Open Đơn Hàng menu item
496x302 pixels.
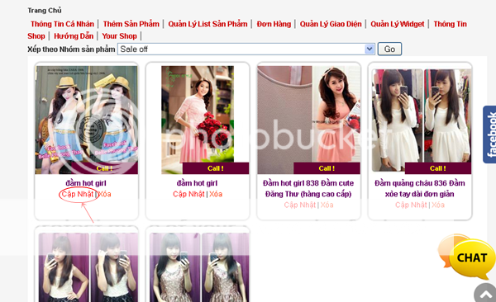pyautogui.click(x=274, y=24)
